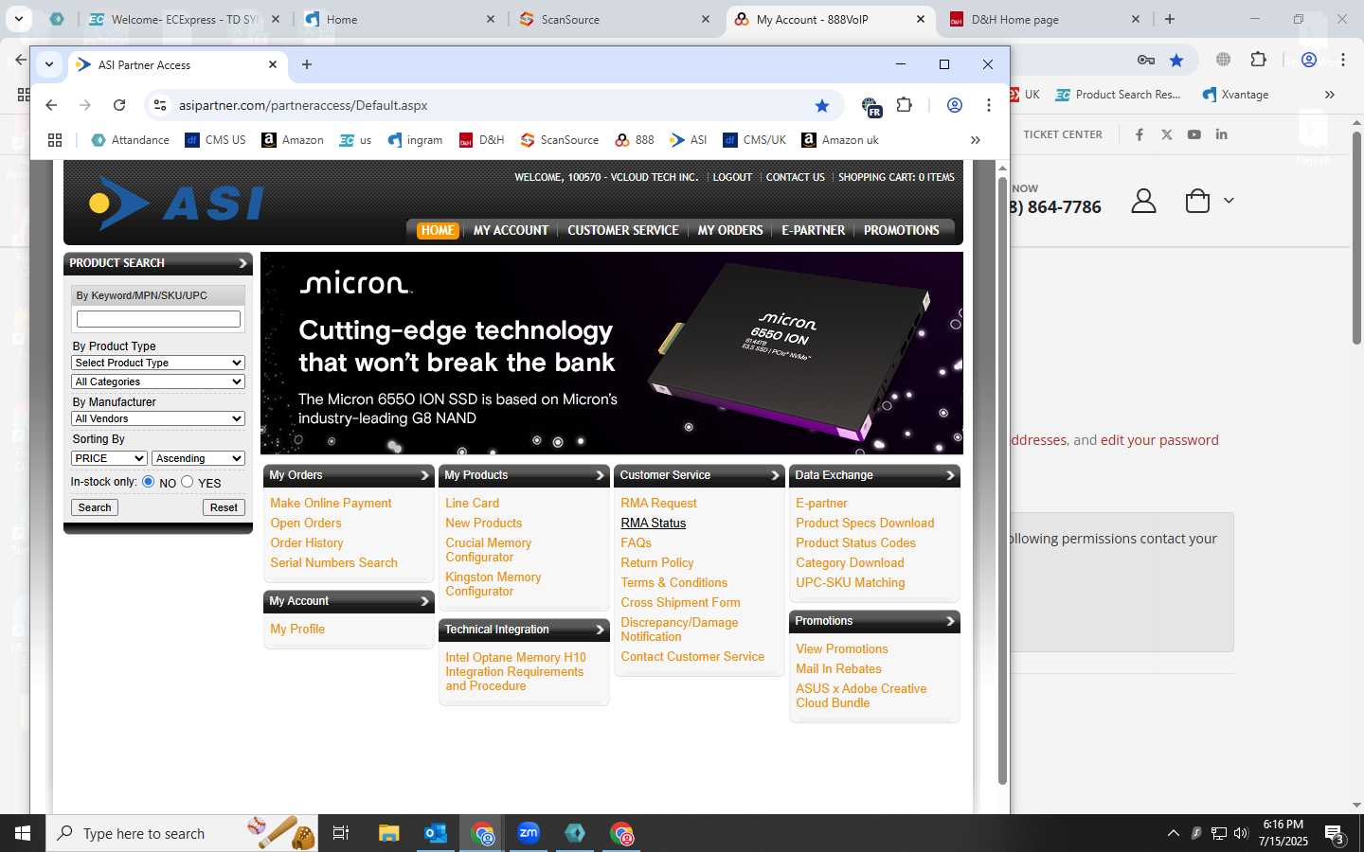Click the Reset button
The image size is (1364, 852).
click(x=224, y=507)
